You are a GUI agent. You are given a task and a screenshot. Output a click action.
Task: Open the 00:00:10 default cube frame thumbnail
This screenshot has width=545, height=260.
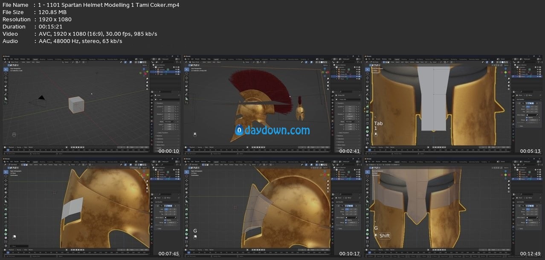[91, 105]
